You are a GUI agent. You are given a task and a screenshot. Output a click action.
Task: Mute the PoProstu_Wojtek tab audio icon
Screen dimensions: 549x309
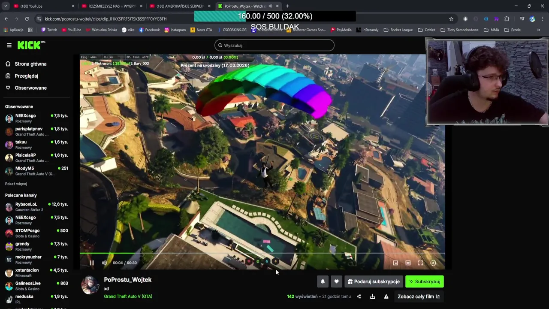270,6
